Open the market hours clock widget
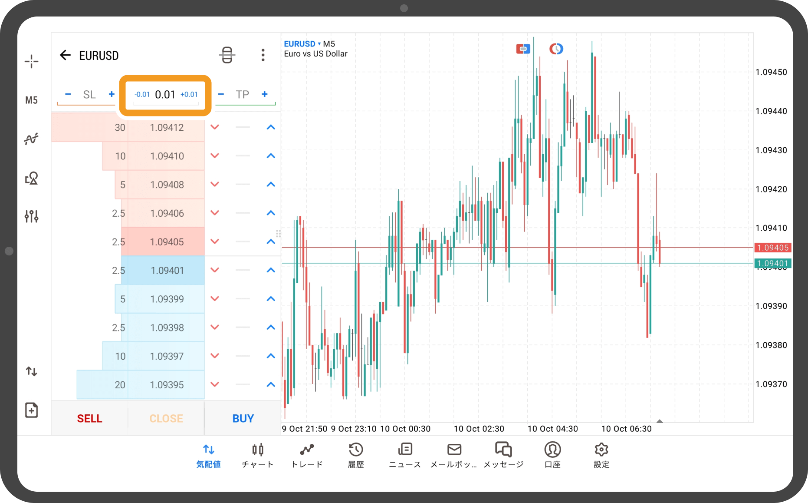Image resolution: width=808 pixels, height=503 pixels. (556, 49)
